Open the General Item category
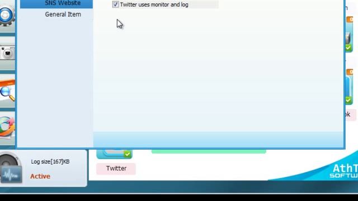 (63, 15)
